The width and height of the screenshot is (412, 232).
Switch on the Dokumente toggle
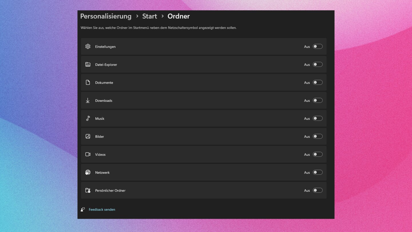tap(317, 82)
